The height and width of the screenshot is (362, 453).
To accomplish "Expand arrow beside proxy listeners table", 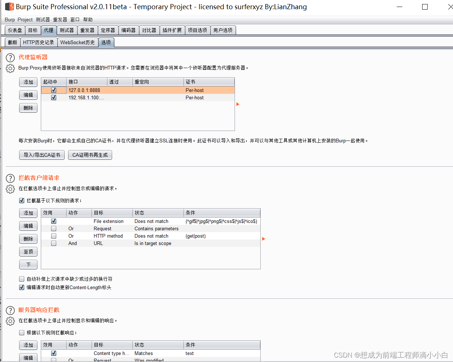I will [x=238, y=104].
